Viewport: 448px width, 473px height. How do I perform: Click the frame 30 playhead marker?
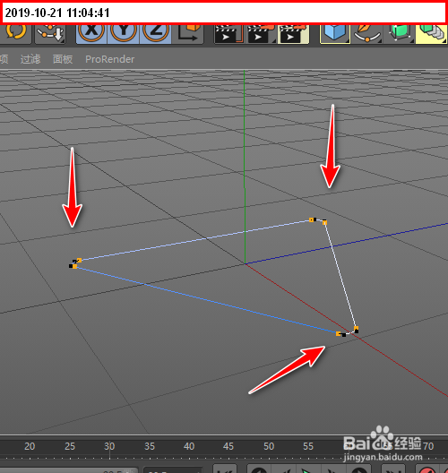(x=109, y=446)
